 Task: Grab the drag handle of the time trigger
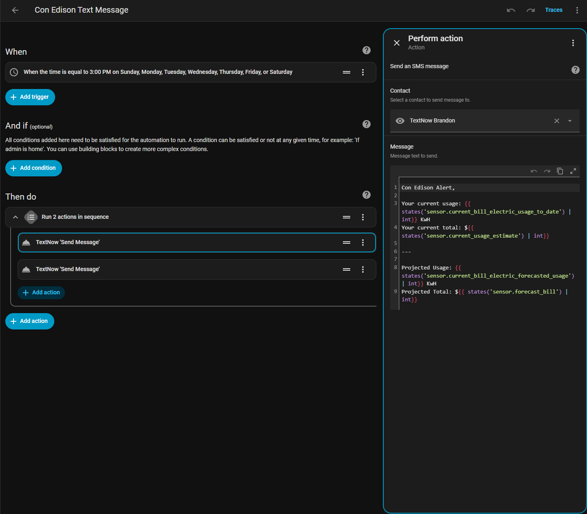click(x=346, y=72)
